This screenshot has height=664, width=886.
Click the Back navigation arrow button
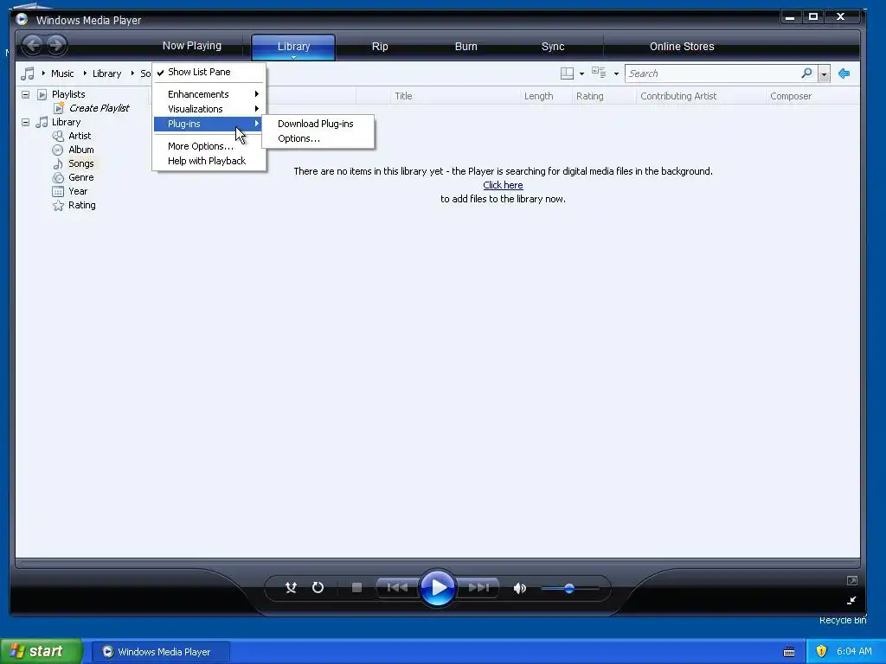(33, 45)
